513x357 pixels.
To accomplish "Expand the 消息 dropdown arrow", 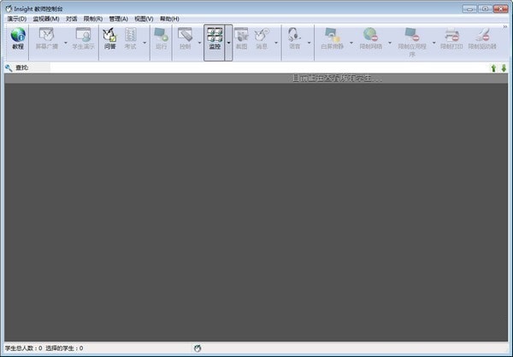I will pyautogui.click(x=276, y=43).
